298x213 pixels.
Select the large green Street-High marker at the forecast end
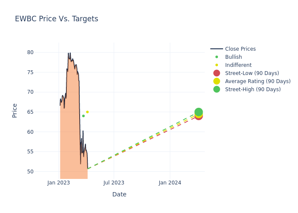199,112
